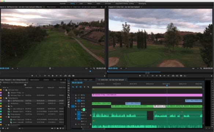The image size is (214, 132).
Task: Collapse the AFX Lower Third bin
Action: (4, 90)
